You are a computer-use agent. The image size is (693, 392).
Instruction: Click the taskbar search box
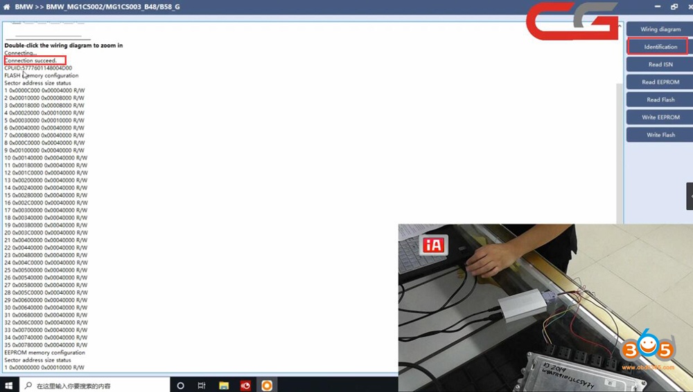tap(94, 385)
